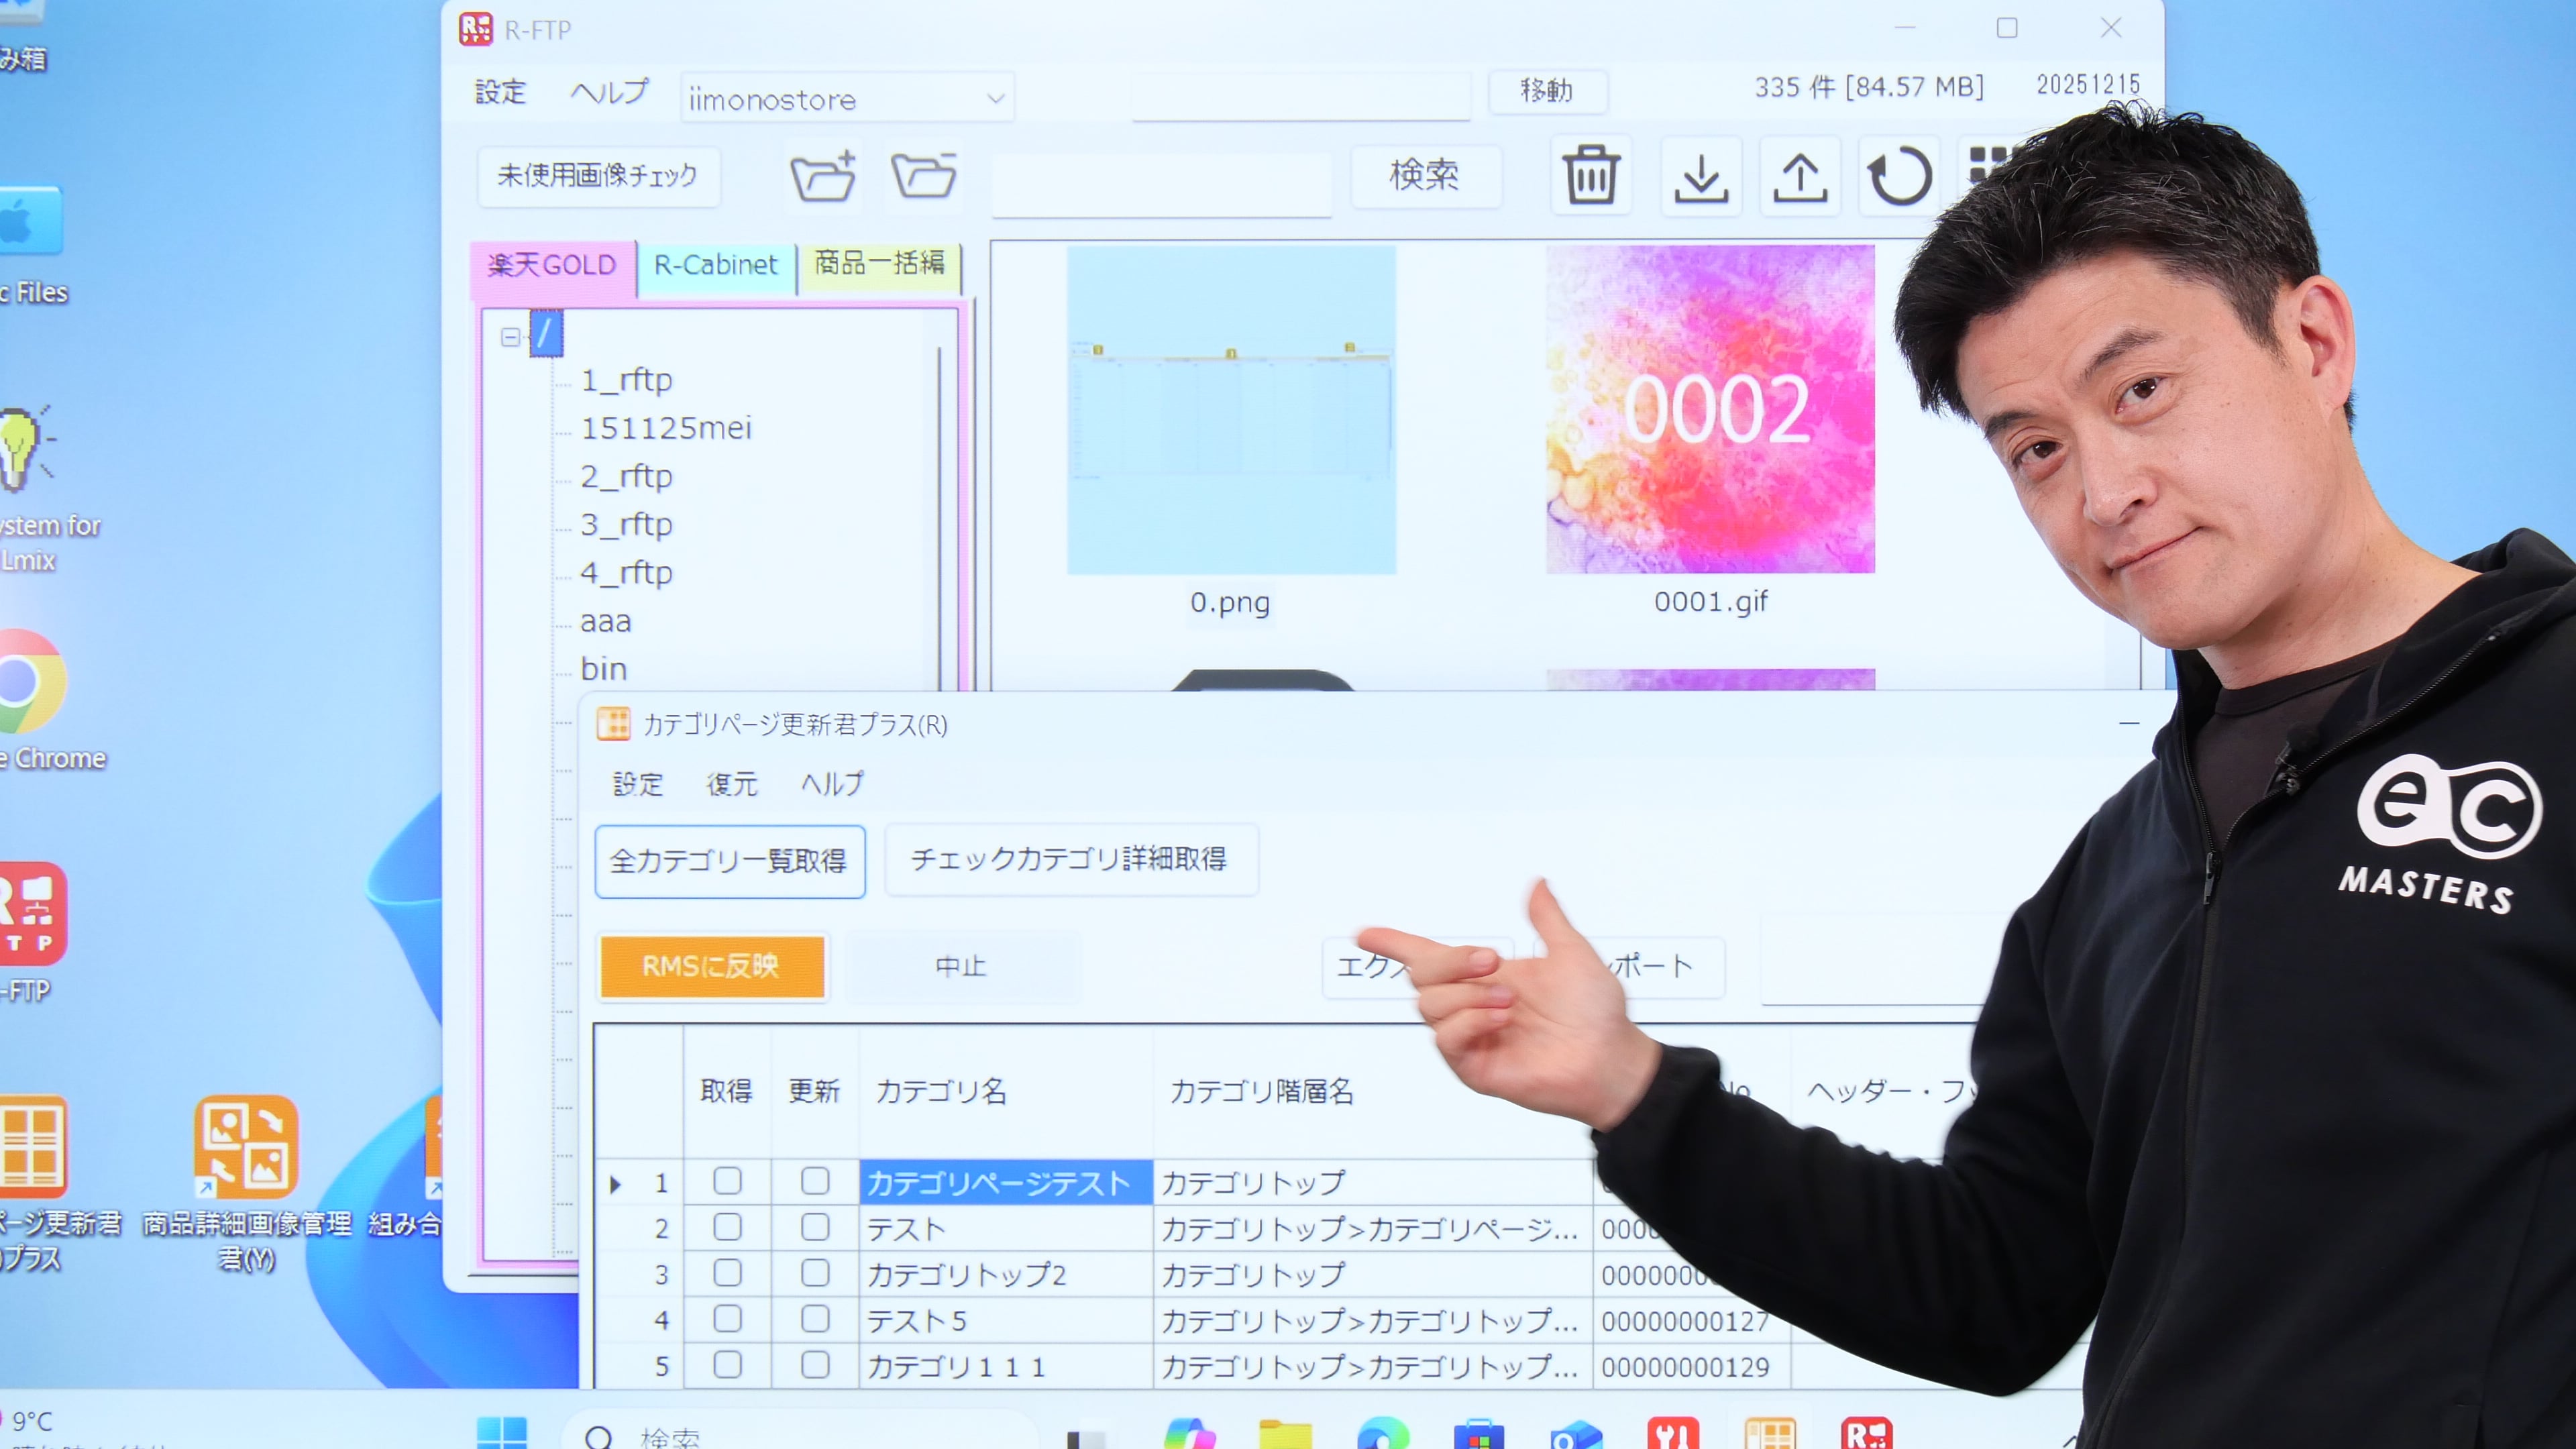Viewport: 2576px width, 1449px height.
Task: Click the trash delete icon in R-FTP toolbar
Action: click(1590, 176)
